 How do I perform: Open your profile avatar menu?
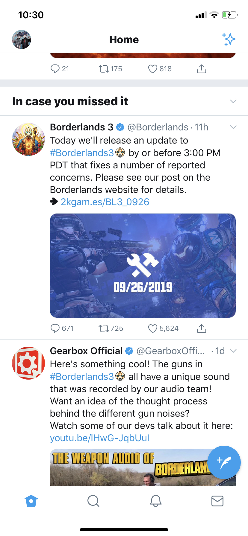pyautogui.click(x=22, y=39)
